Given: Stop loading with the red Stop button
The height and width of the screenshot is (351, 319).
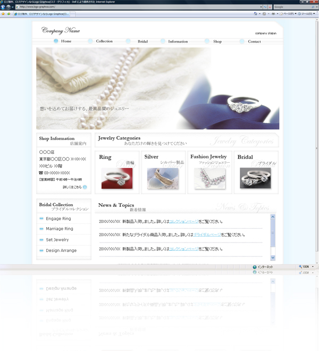Looking at the screenshot, I should click(270, 7).
